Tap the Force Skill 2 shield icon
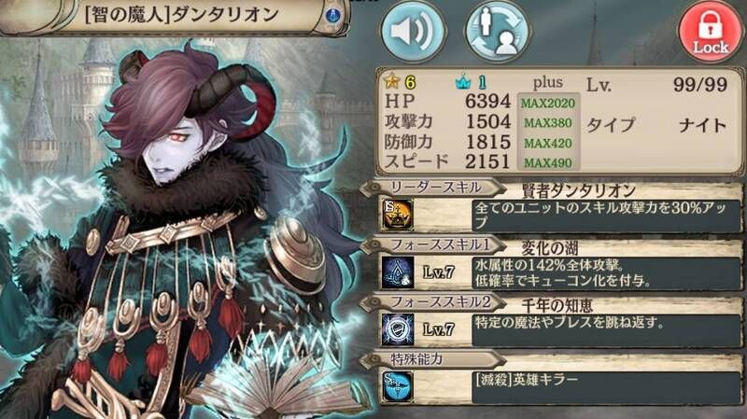 [x=398, y=329]
